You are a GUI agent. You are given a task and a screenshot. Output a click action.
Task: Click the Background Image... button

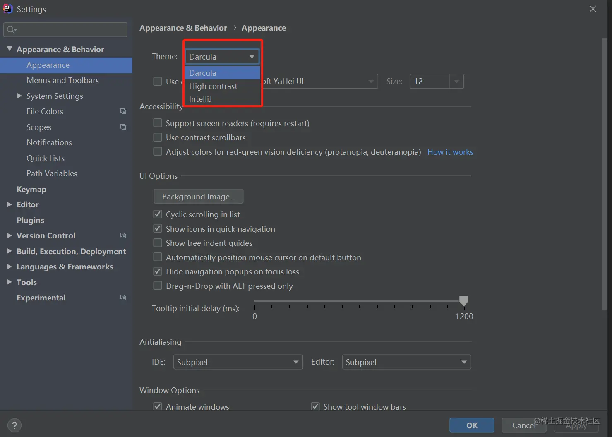point(198,197)
